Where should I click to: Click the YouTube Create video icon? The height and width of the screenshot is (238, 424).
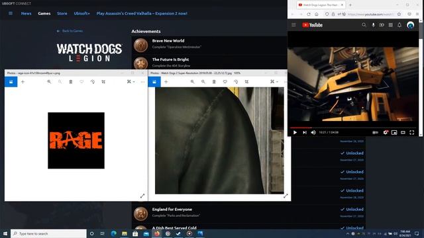tap(382, 25)
